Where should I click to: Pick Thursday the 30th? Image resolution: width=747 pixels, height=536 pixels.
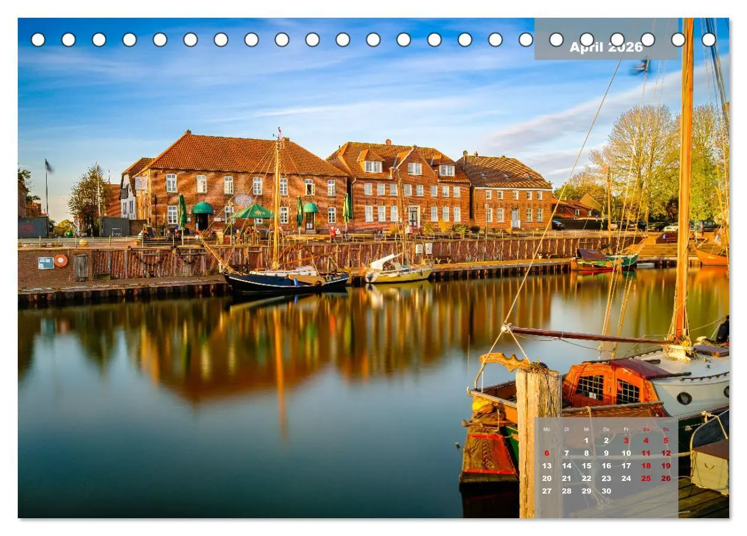point(606,491)
